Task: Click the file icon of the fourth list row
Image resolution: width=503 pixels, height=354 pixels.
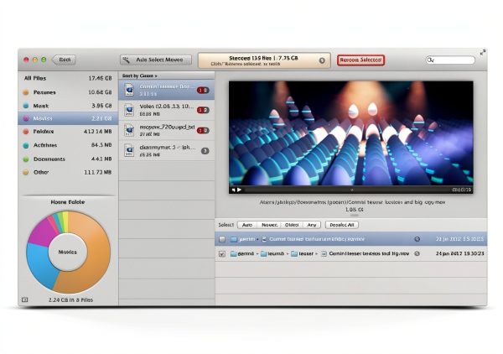Action: (x=129, y=150)
